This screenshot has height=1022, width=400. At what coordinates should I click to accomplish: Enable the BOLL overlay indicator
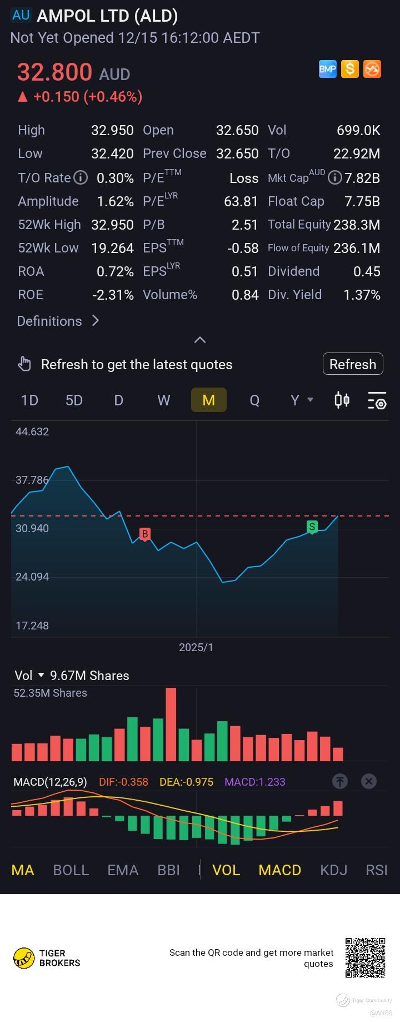point(71,870)
